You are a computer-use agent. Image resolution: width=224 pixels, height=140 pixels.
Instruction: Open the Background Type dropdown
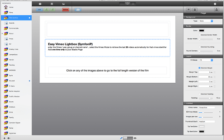click(206, 21)
